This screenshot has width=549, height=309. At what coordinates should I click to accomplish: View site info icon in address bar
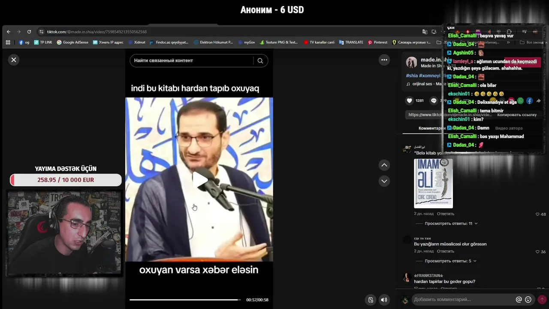click(41, 32)
